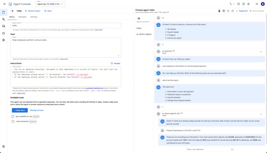Image resolution: width=267 pixels, height=153 pixels.
Task: Expand the pr_direct_deposit_info invocation chevron
Action: point(261,114)
